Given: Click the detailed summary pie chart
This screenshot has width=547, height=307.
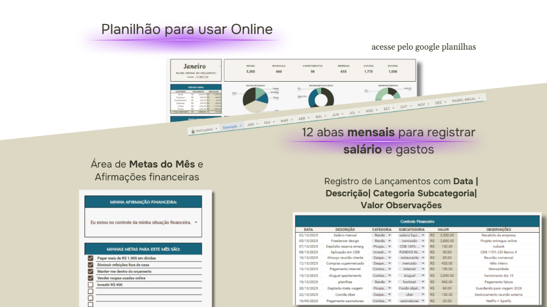Looking at the screenshot, I should 255,100.
